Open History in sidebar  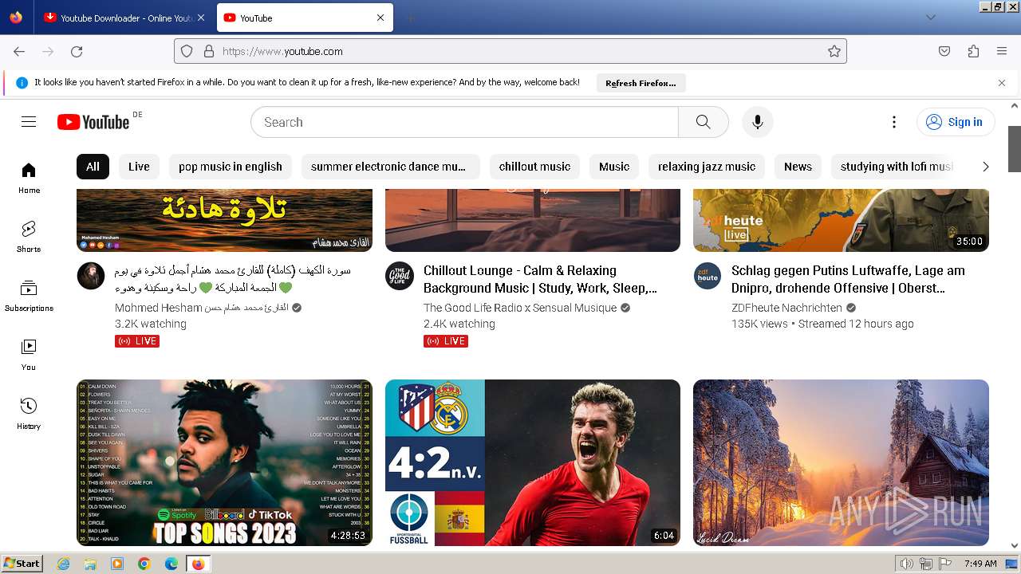[x=29, y=414]
